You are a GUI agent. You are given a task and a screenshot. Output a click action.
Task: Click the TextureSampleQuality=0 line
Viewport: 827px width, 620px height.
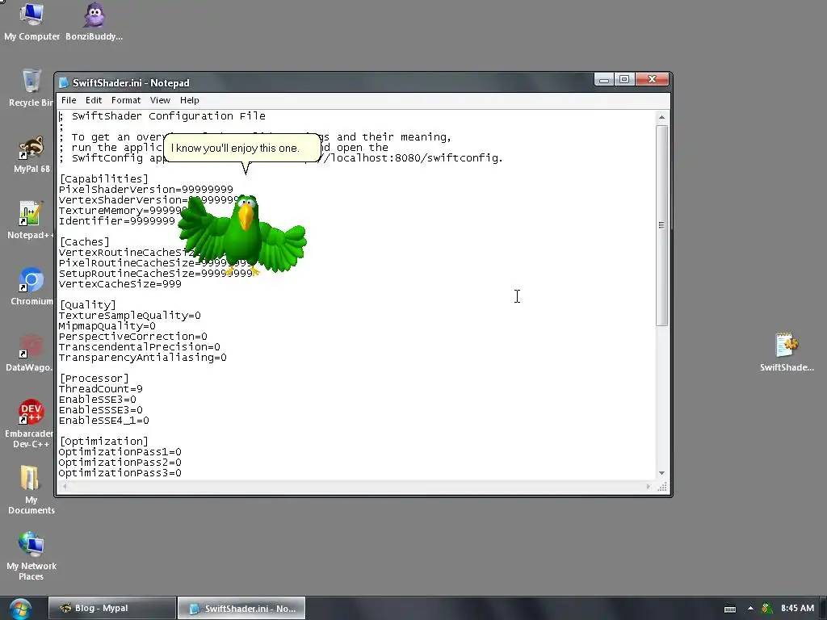[130, 316]
